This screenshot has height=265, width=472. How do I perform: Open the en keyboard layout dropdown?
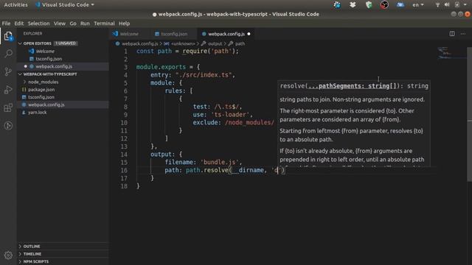[418, 5]
